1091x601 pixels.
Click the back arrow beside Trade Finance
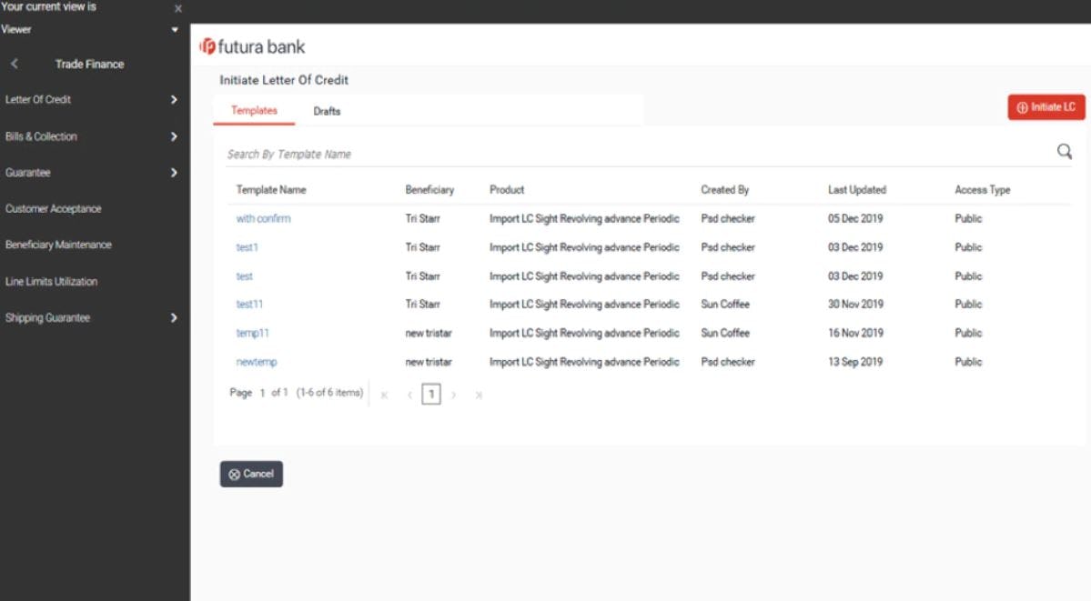coord(14,64)
